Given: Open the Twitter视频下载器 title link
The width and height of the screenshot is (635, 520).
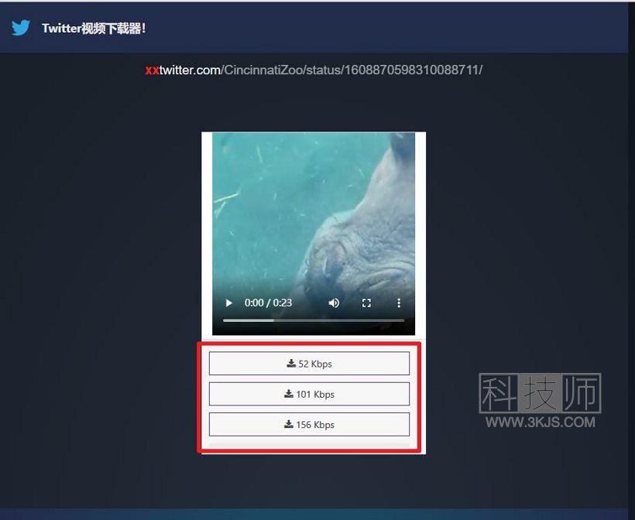Looking at the screenshot, I should tap(94, 29).
